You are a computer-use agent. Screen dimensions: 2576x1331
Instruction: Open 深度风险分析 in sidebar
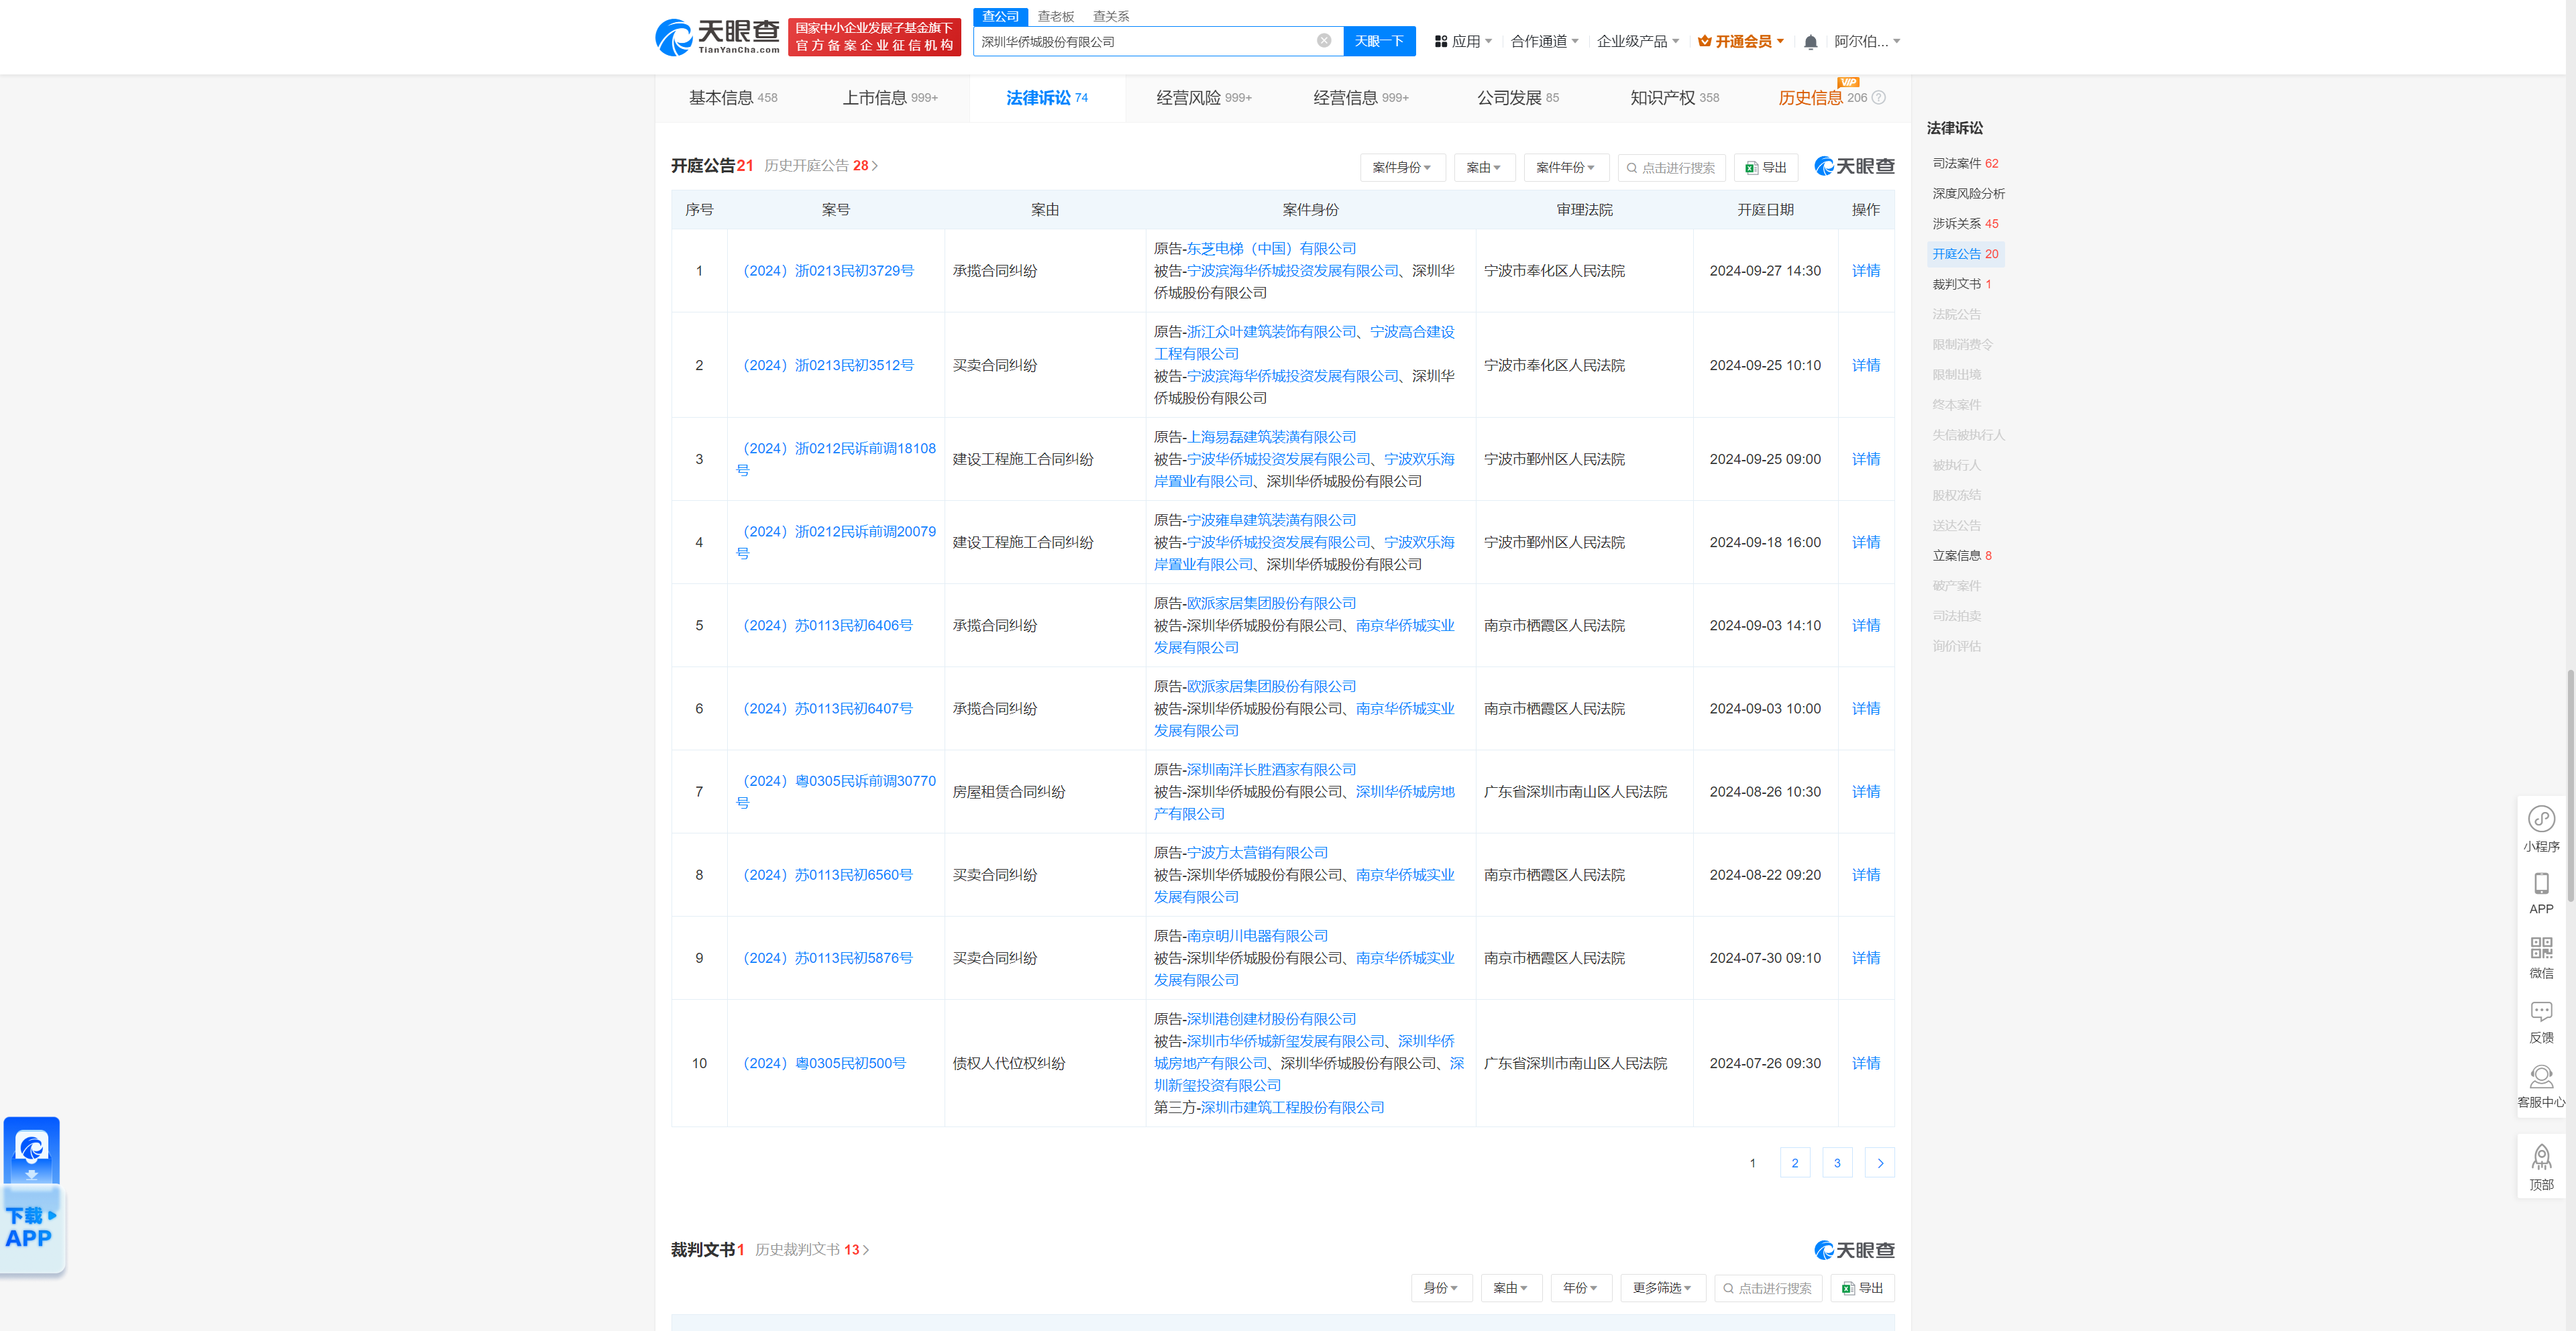[x=1968, y=194]
